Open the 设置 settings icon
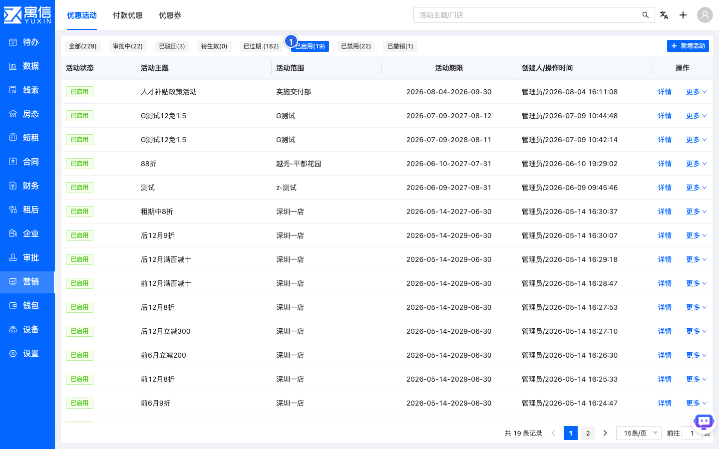 coord(13,353)
